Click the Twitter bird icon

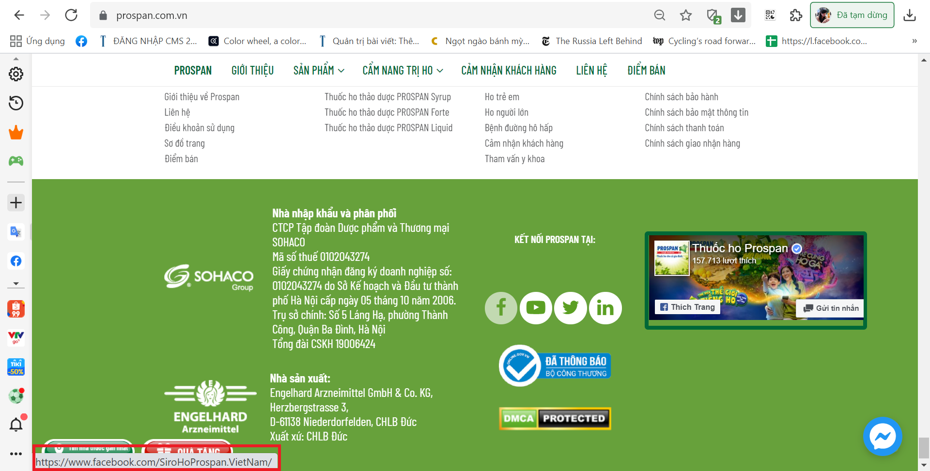click(x=571, y=308)
